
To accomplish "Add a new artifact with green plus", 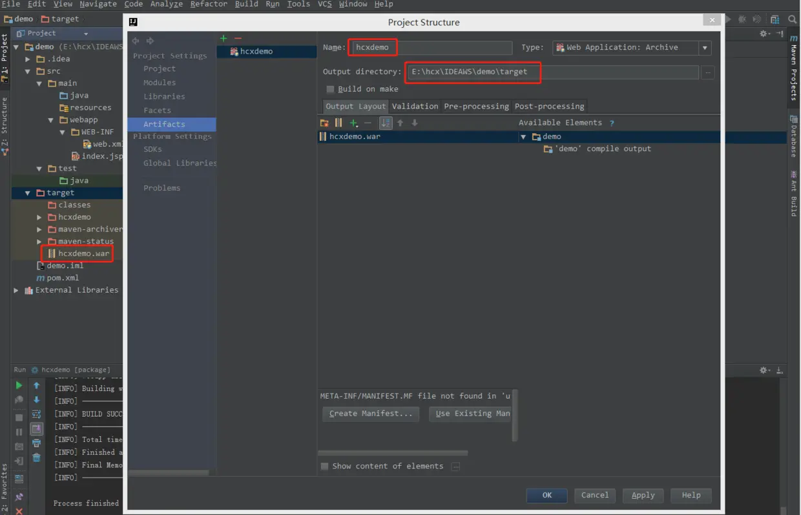I will pos(224,39).
